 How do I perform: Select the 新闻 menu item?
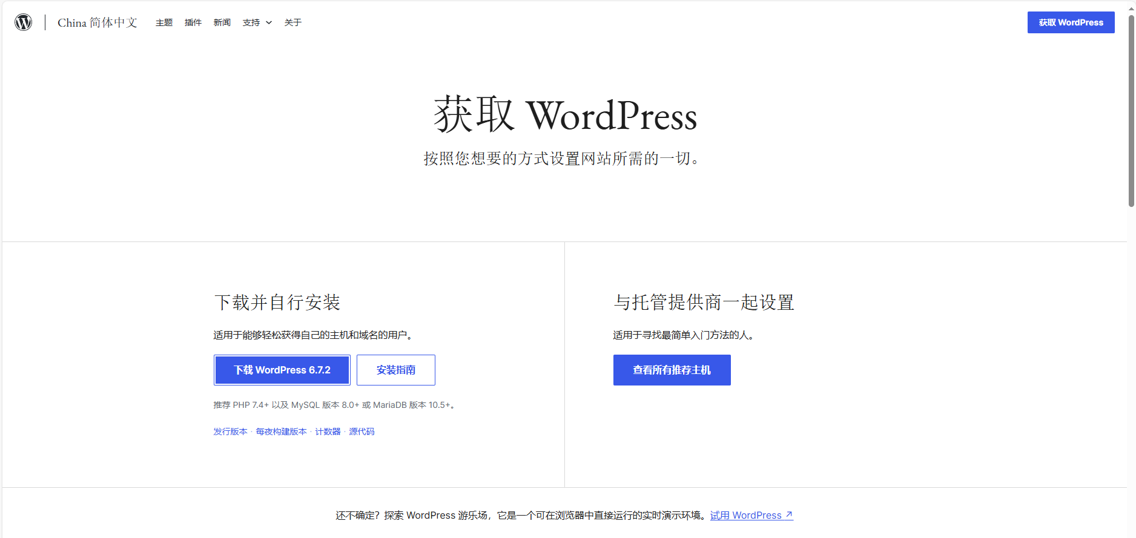(222, 22)
